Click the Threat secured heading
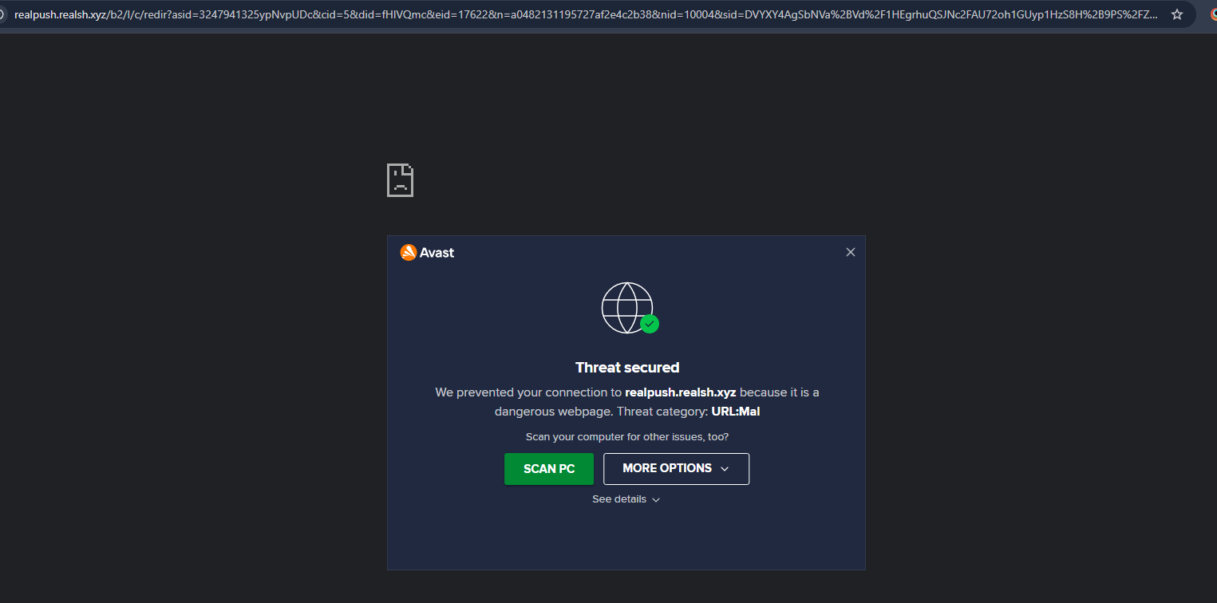The height and width of the screenshot is (603, 1217). point(627,368)
